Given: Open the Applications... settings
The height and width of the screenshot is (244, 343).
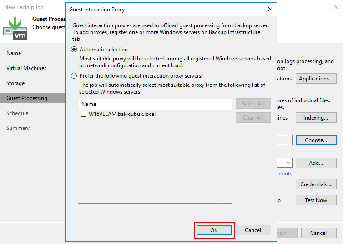Looking at the screenshot, I should (x=316, y=79).
